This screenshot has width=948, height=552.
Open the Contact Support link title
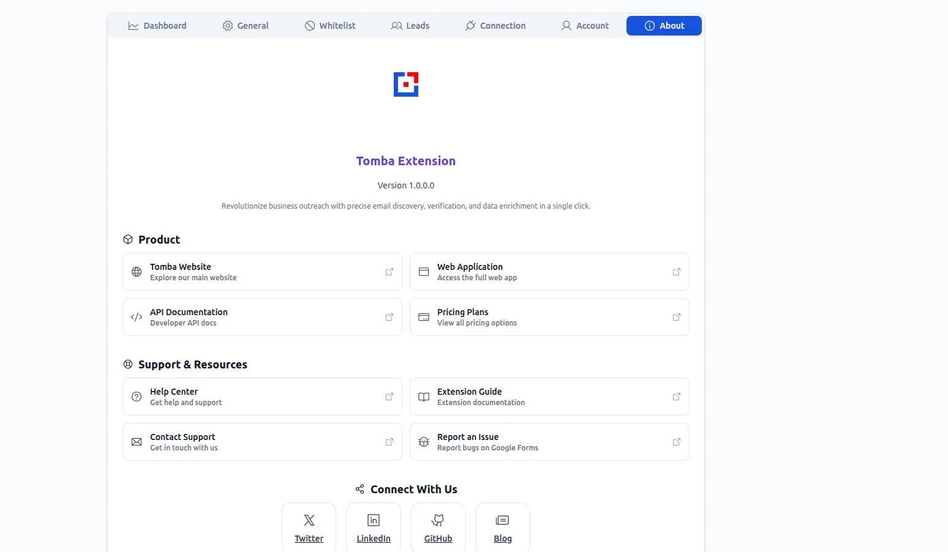click(x=182, y=437)
